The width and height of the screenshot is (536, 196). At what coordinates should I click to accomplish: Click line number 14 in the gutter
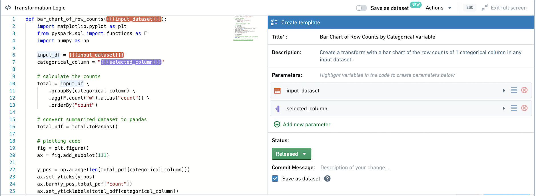(12, 112)
